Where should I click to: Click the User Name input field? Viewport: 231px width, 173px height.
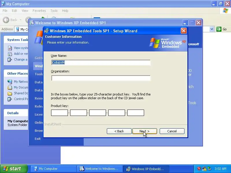pyautogui.click(x=101, y=63)
